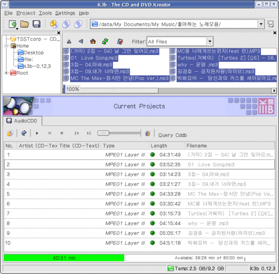
Task: Click length 04:31:49 of track 1
Action: click(x=170, y=155)
